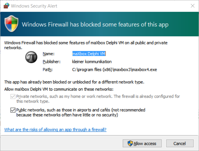Screen dimensions: 199x151
Task: Close the Windows Security Alert dialog
Action: 192,6
